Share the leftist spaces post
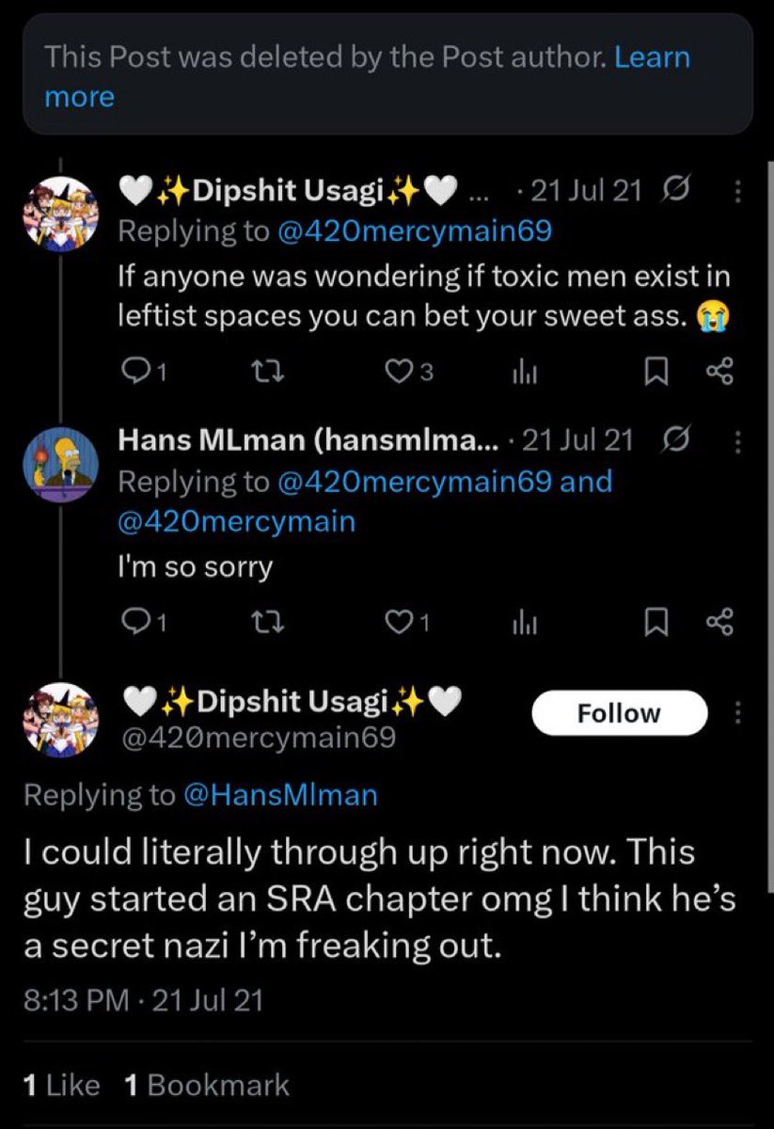 tap(719, 374)
